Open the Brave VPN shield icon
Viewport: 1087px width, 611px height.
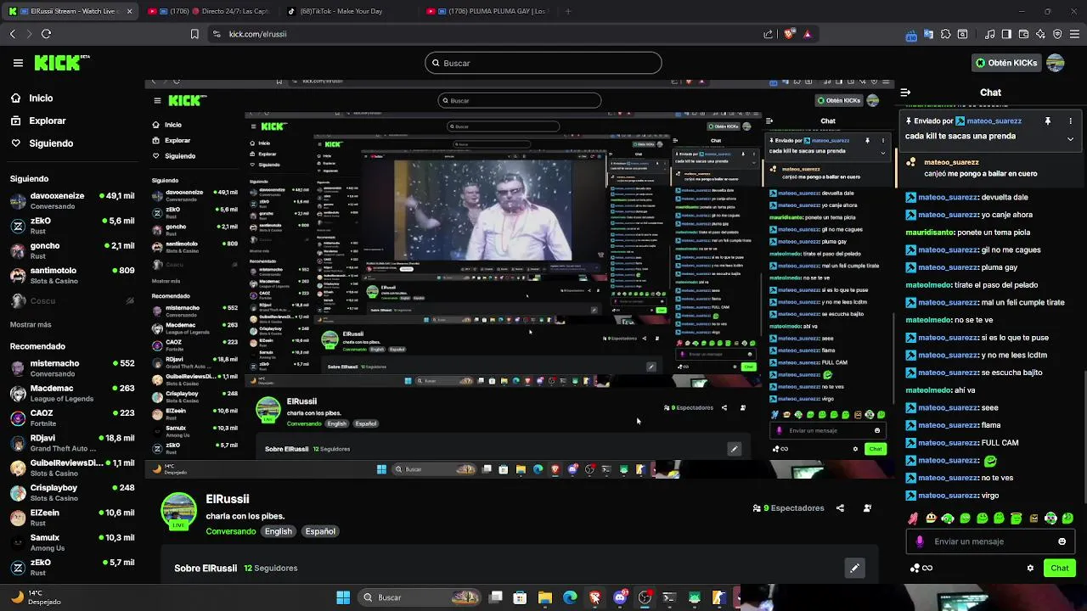point(1057,34)
